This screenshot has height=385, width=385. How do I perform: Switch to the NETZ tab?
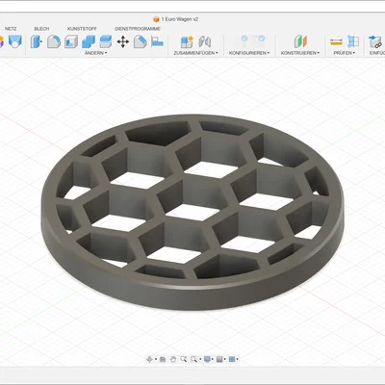(11, 29)
